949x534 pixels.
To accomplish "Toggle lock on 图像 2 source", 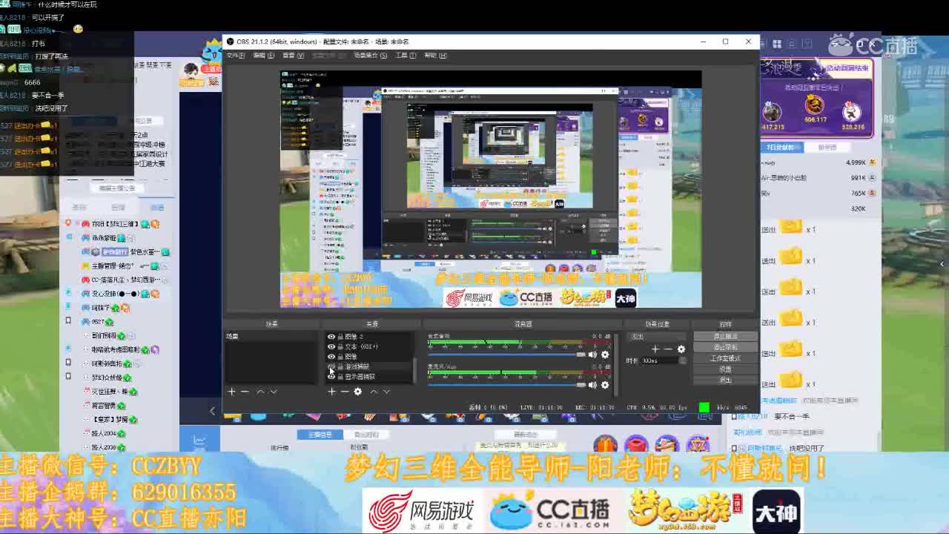I will 340,337.
